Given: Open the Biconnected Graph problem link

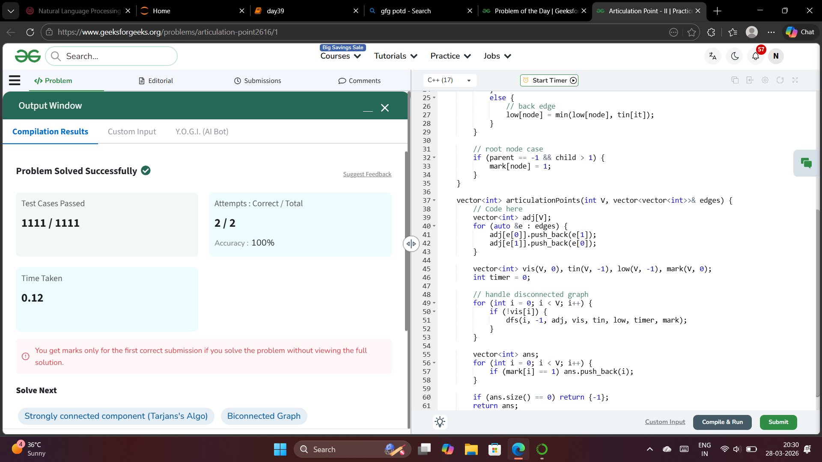Looking at the screenshot, I should (264, 416).
